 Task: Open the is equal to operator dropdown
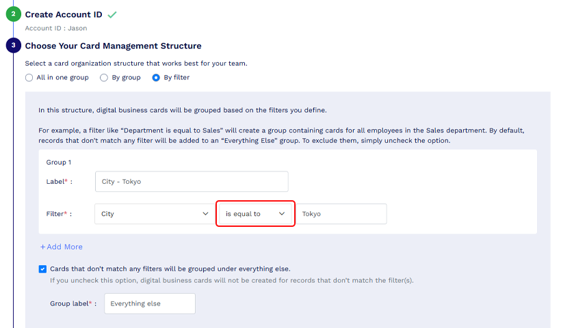tap(255, 214)
